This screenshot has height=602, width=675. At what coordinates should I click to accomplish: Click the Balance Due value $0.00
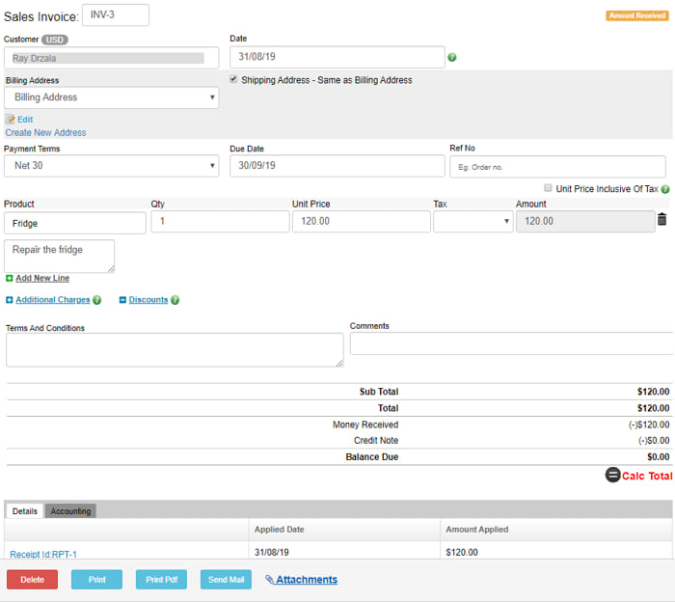pyautogui.click(x=659, y=457)
